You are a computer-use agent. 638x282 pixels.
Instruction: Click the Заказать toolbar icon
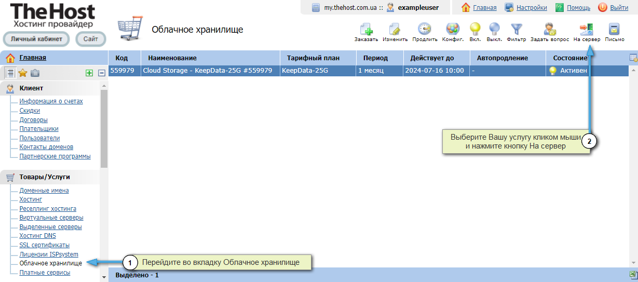[x=366, y=29]
